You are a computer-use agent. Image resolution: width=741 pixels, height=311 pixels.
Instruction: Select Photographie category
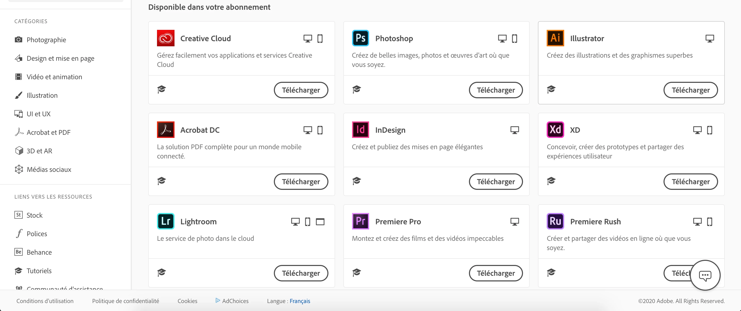pyautogui.click(x=46, y=40)
